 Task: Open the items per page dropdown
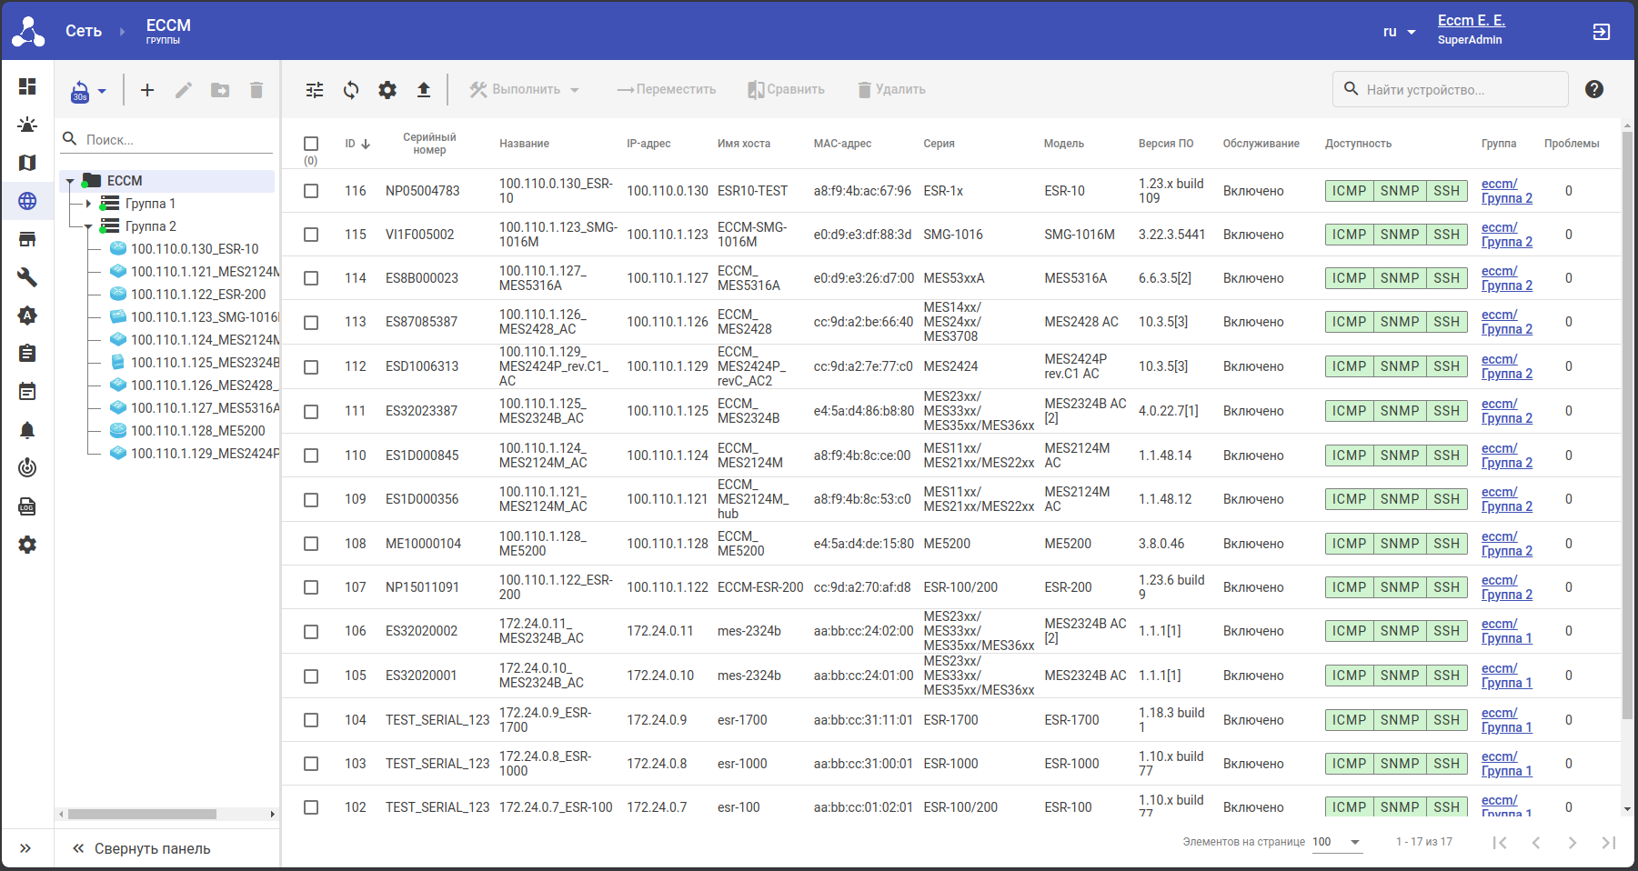click(x=1337, y=842)
